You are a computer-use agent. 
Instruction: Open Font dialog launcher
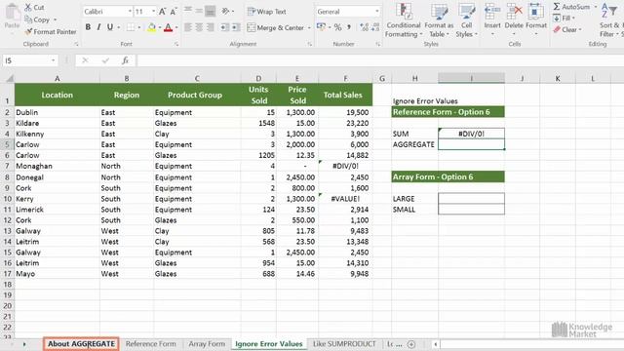(176, 44)
